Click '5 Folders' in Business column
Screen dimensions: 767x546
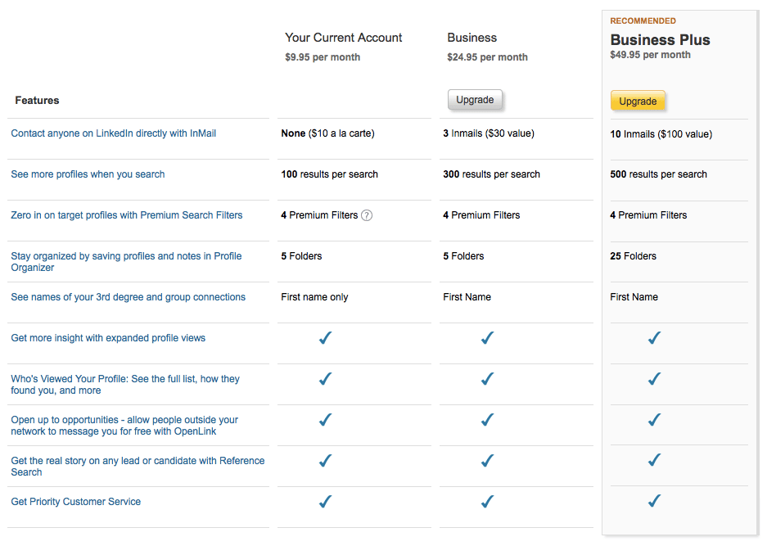click(x=463, y=256)
